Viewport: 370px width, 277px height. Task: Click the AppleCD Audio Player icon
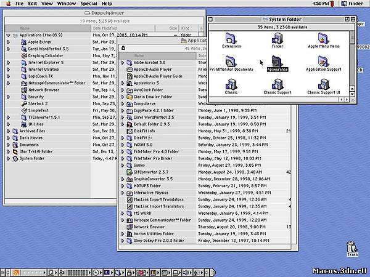click(x=129, y=70)
